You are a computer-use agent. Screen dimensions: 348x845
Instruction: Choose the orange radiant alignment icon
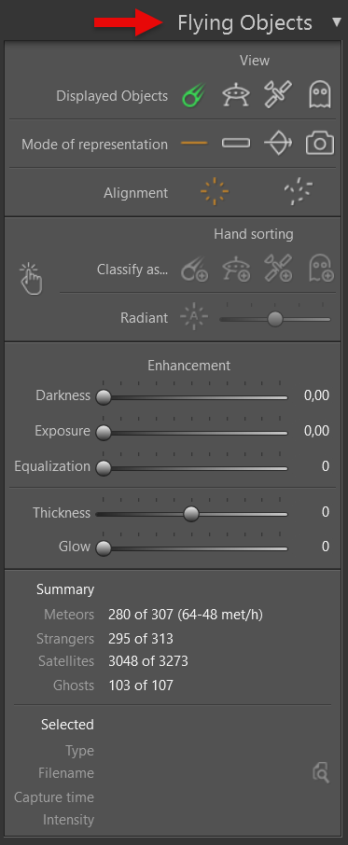click(215, 192)
